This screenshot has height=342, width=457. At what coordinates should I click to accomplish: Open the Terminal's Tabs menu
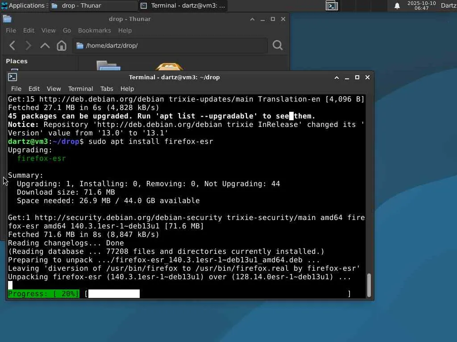pyautogui.click(x=107, y=89)
